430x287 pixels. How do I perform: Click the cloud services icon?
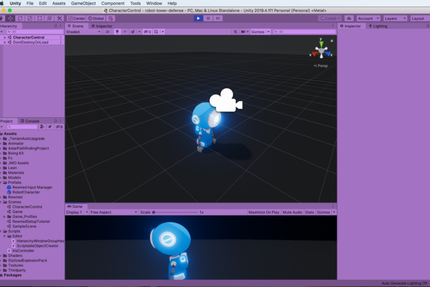point(348,18)
